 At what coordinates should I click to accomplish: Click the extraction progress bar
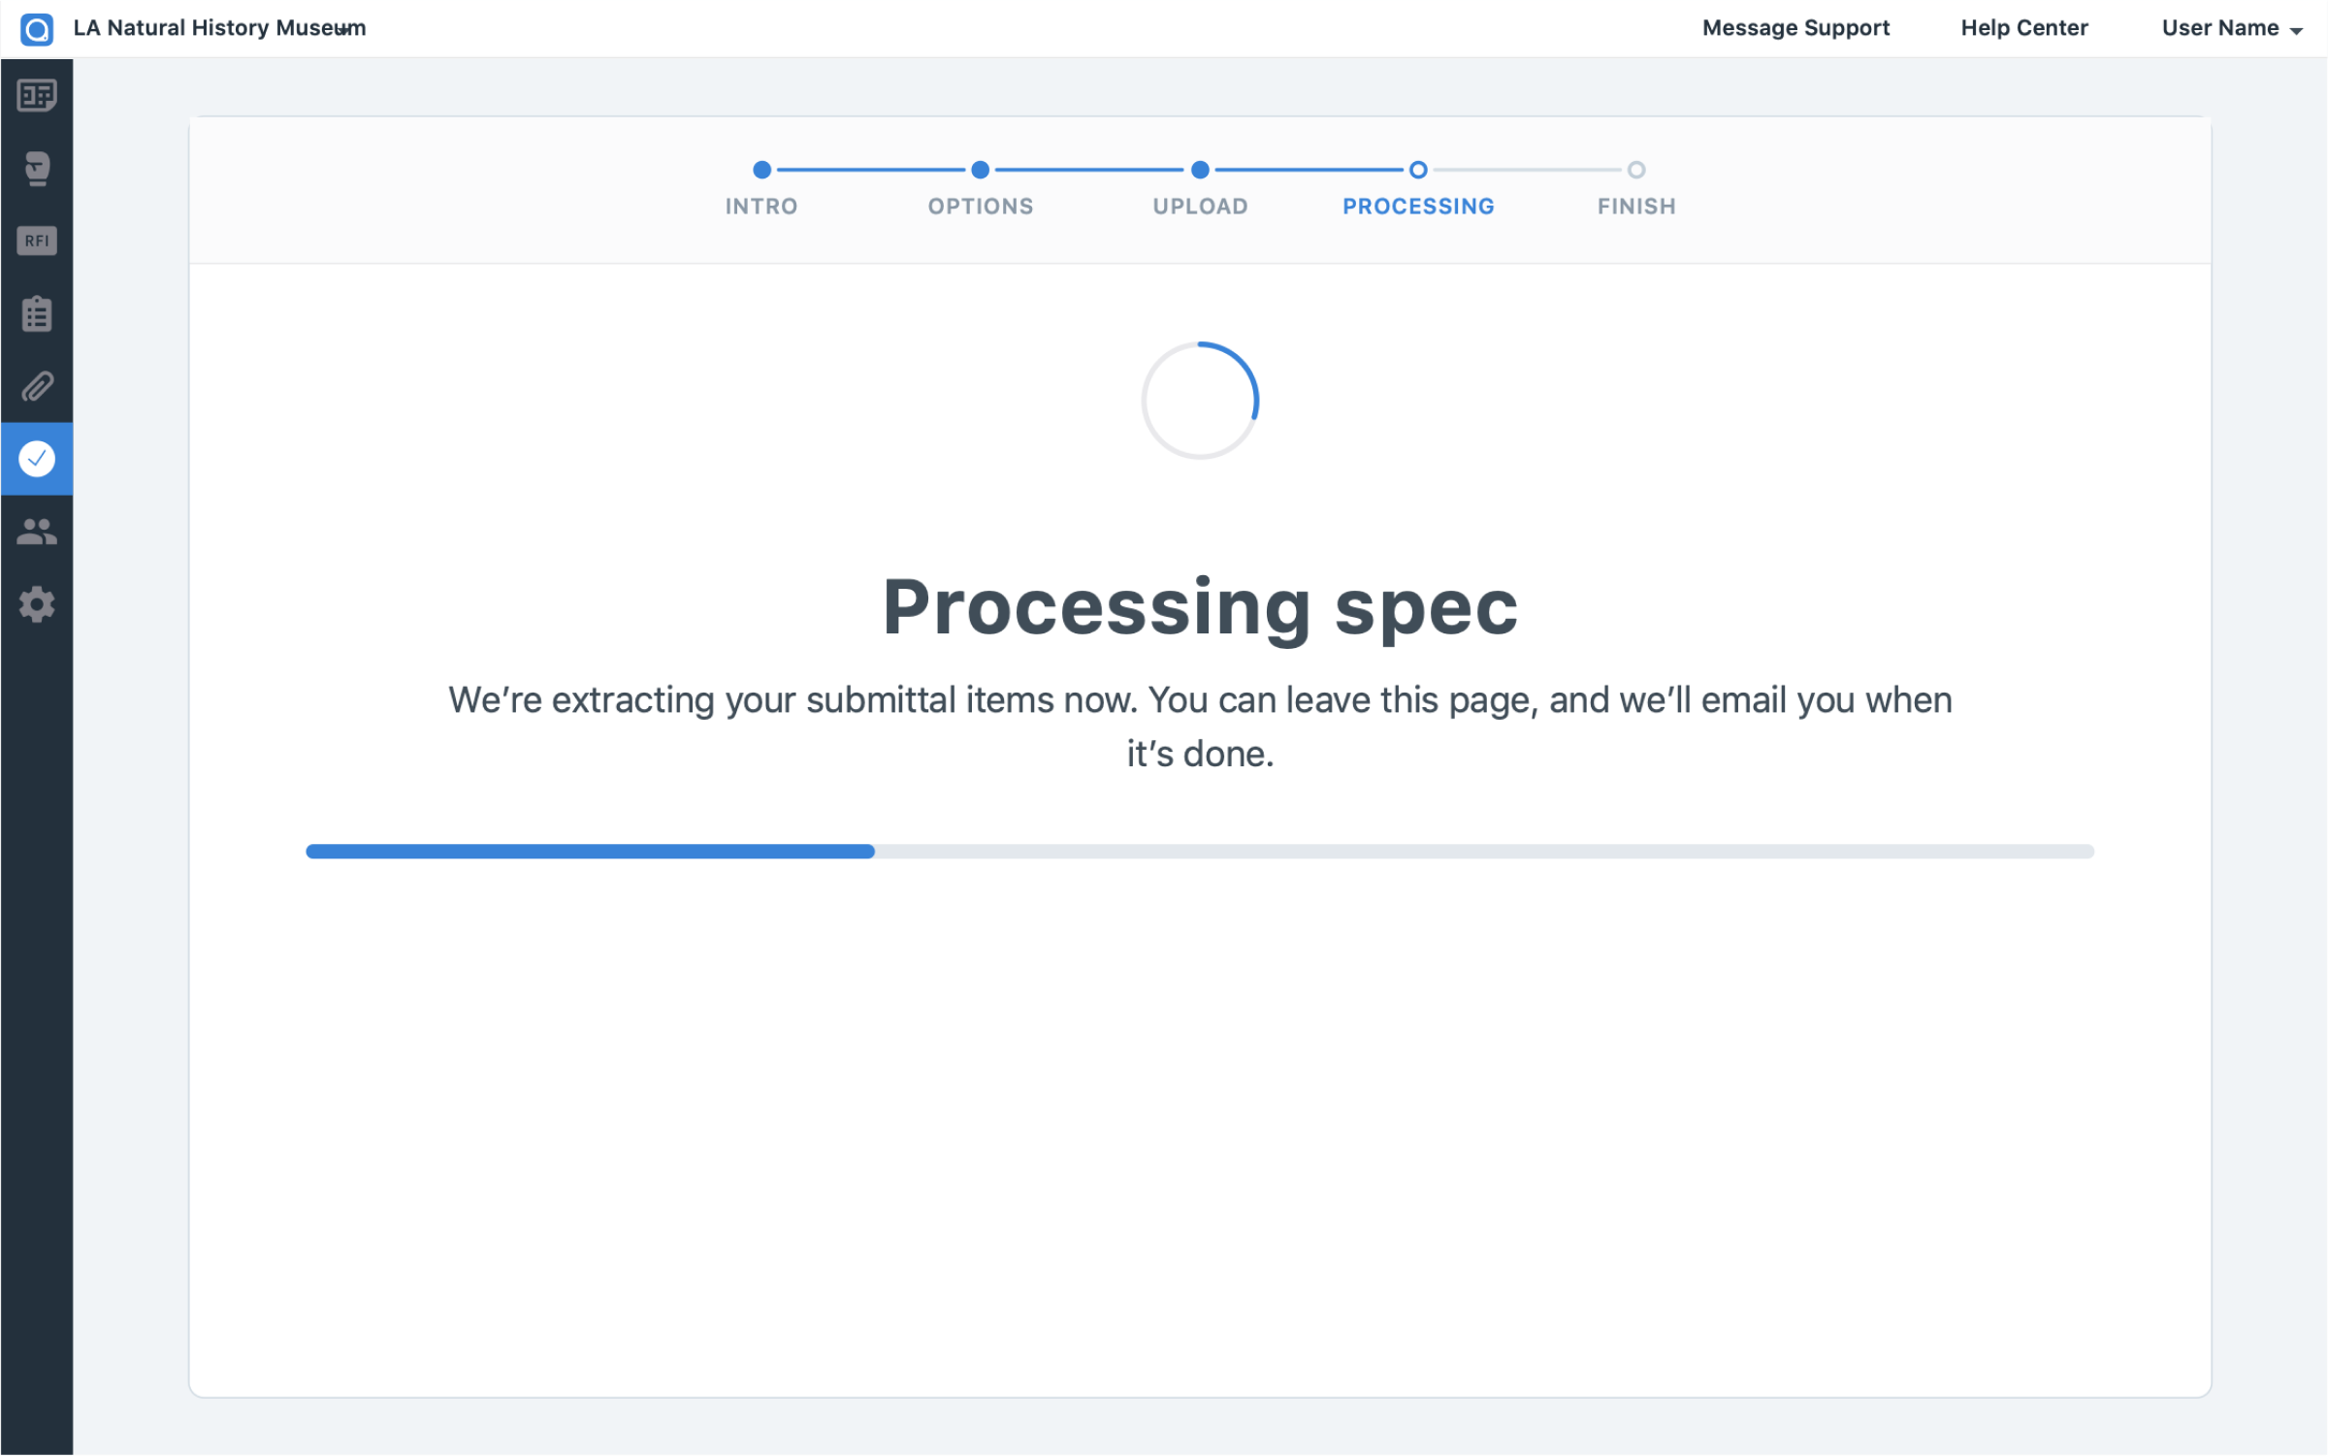[x=1200, y=851]
